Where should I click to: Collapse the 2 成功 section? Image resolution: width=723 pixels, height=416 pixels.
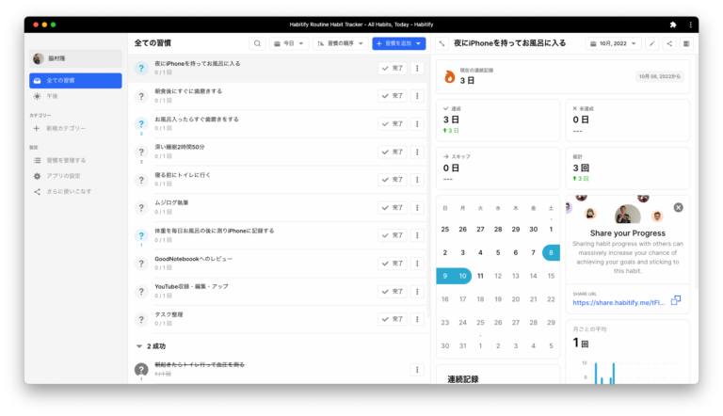click(139, 346)
